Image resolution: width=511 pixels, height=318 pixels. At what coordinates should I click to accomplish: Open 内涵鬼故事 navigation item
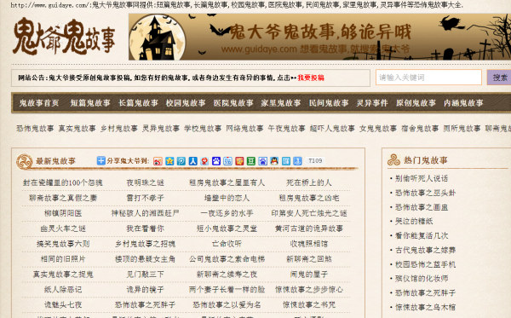(463, 103)
